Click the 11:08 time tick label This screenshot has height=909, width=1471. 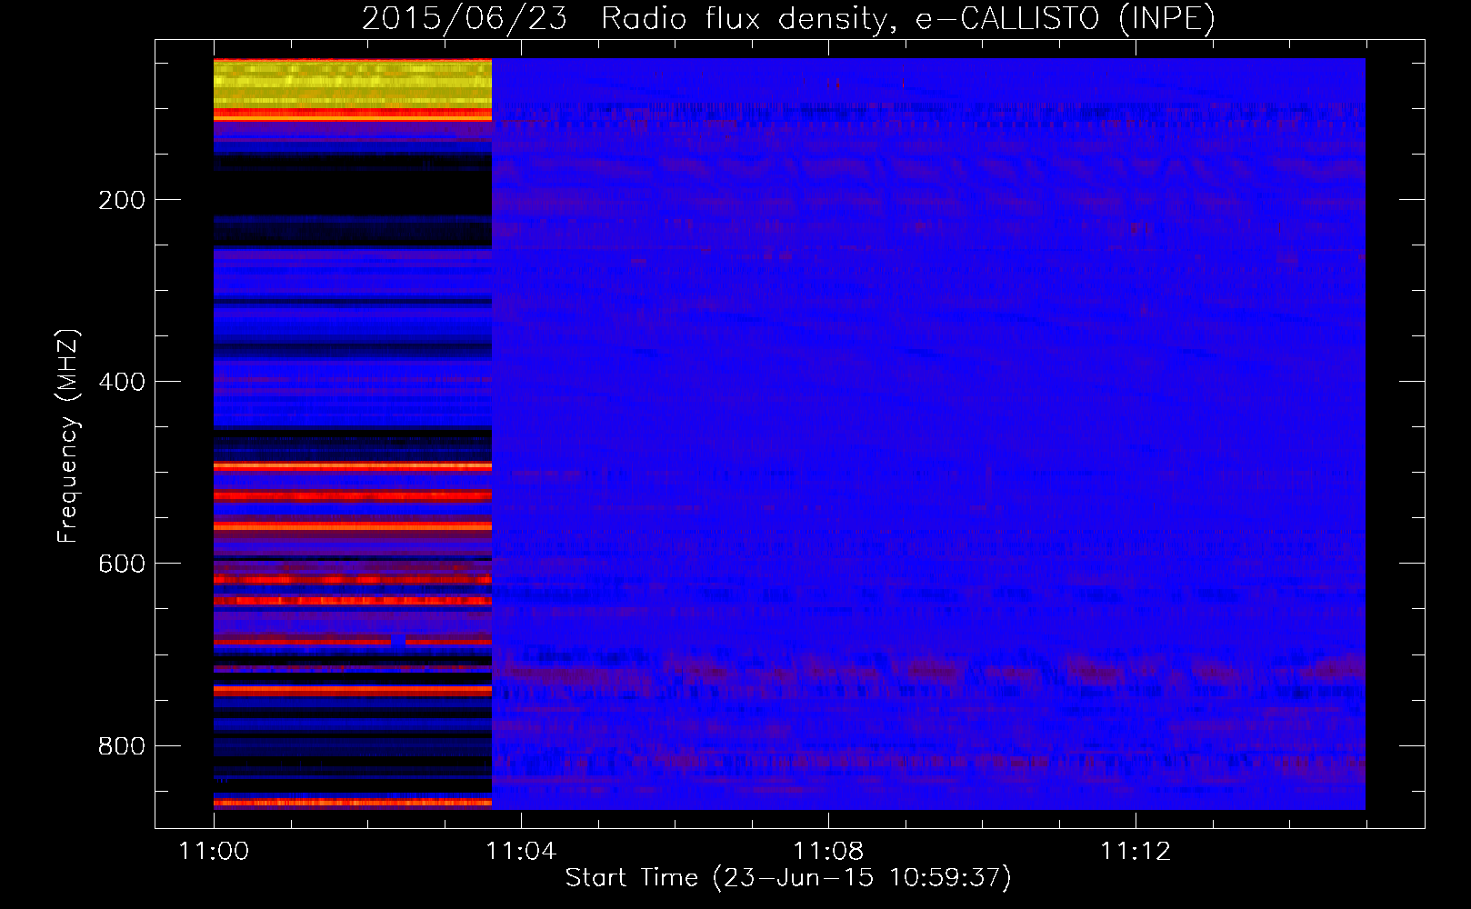pos(828,852)
